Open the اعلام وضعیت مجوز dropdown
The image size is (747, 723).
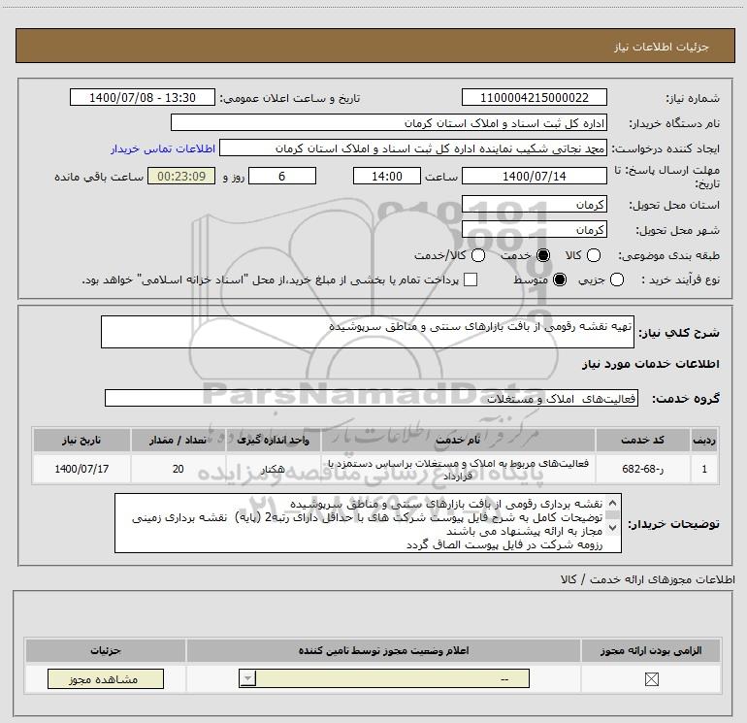tap(384, 678)
